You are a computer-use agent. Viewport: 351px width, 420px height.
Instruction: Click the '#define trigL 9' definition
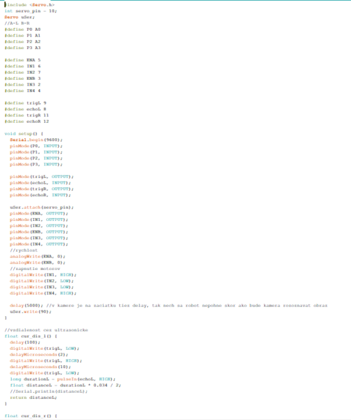pyautogui.click(x=25, y=103)
